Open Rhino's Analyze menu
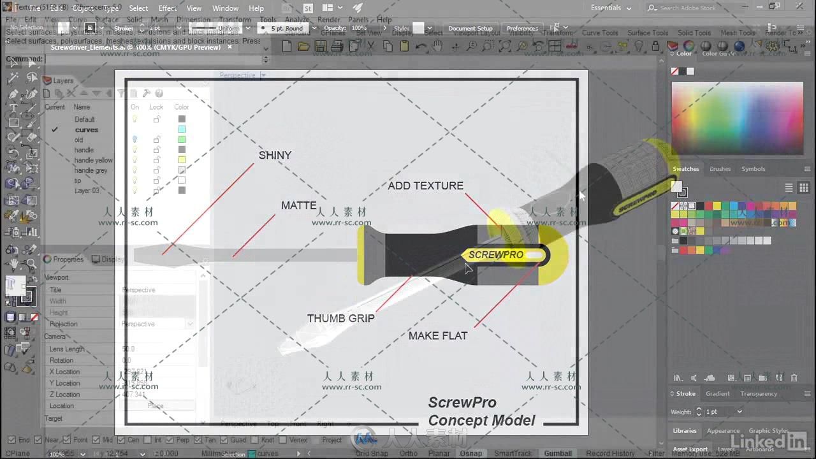This screenshot has width=816, height=459. pos(297,20)
